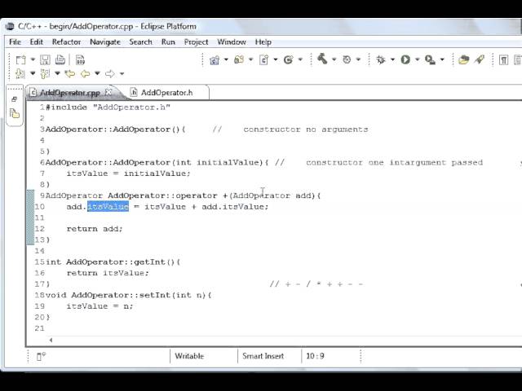522x391 pixels.
Task: Open the File menu
Action: [15, 42]
